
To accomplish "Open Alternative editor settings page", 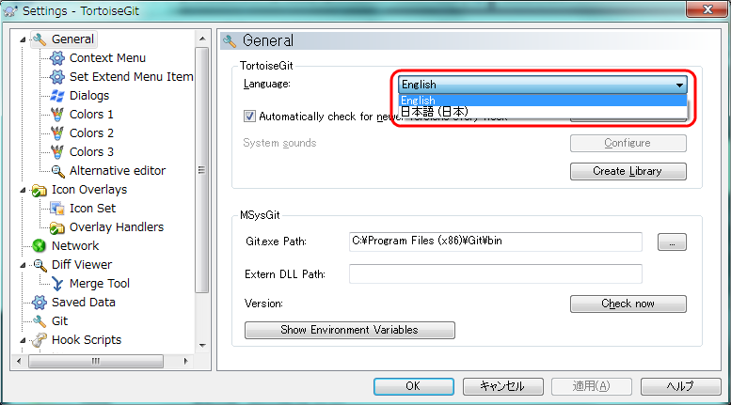I will (118, 171).
